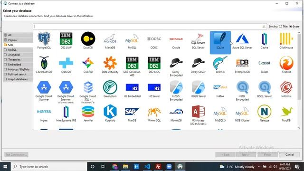Screen dimensions: 304x171
Task: Clear the search field with broom icon
Action: click(x=264, y=27)
